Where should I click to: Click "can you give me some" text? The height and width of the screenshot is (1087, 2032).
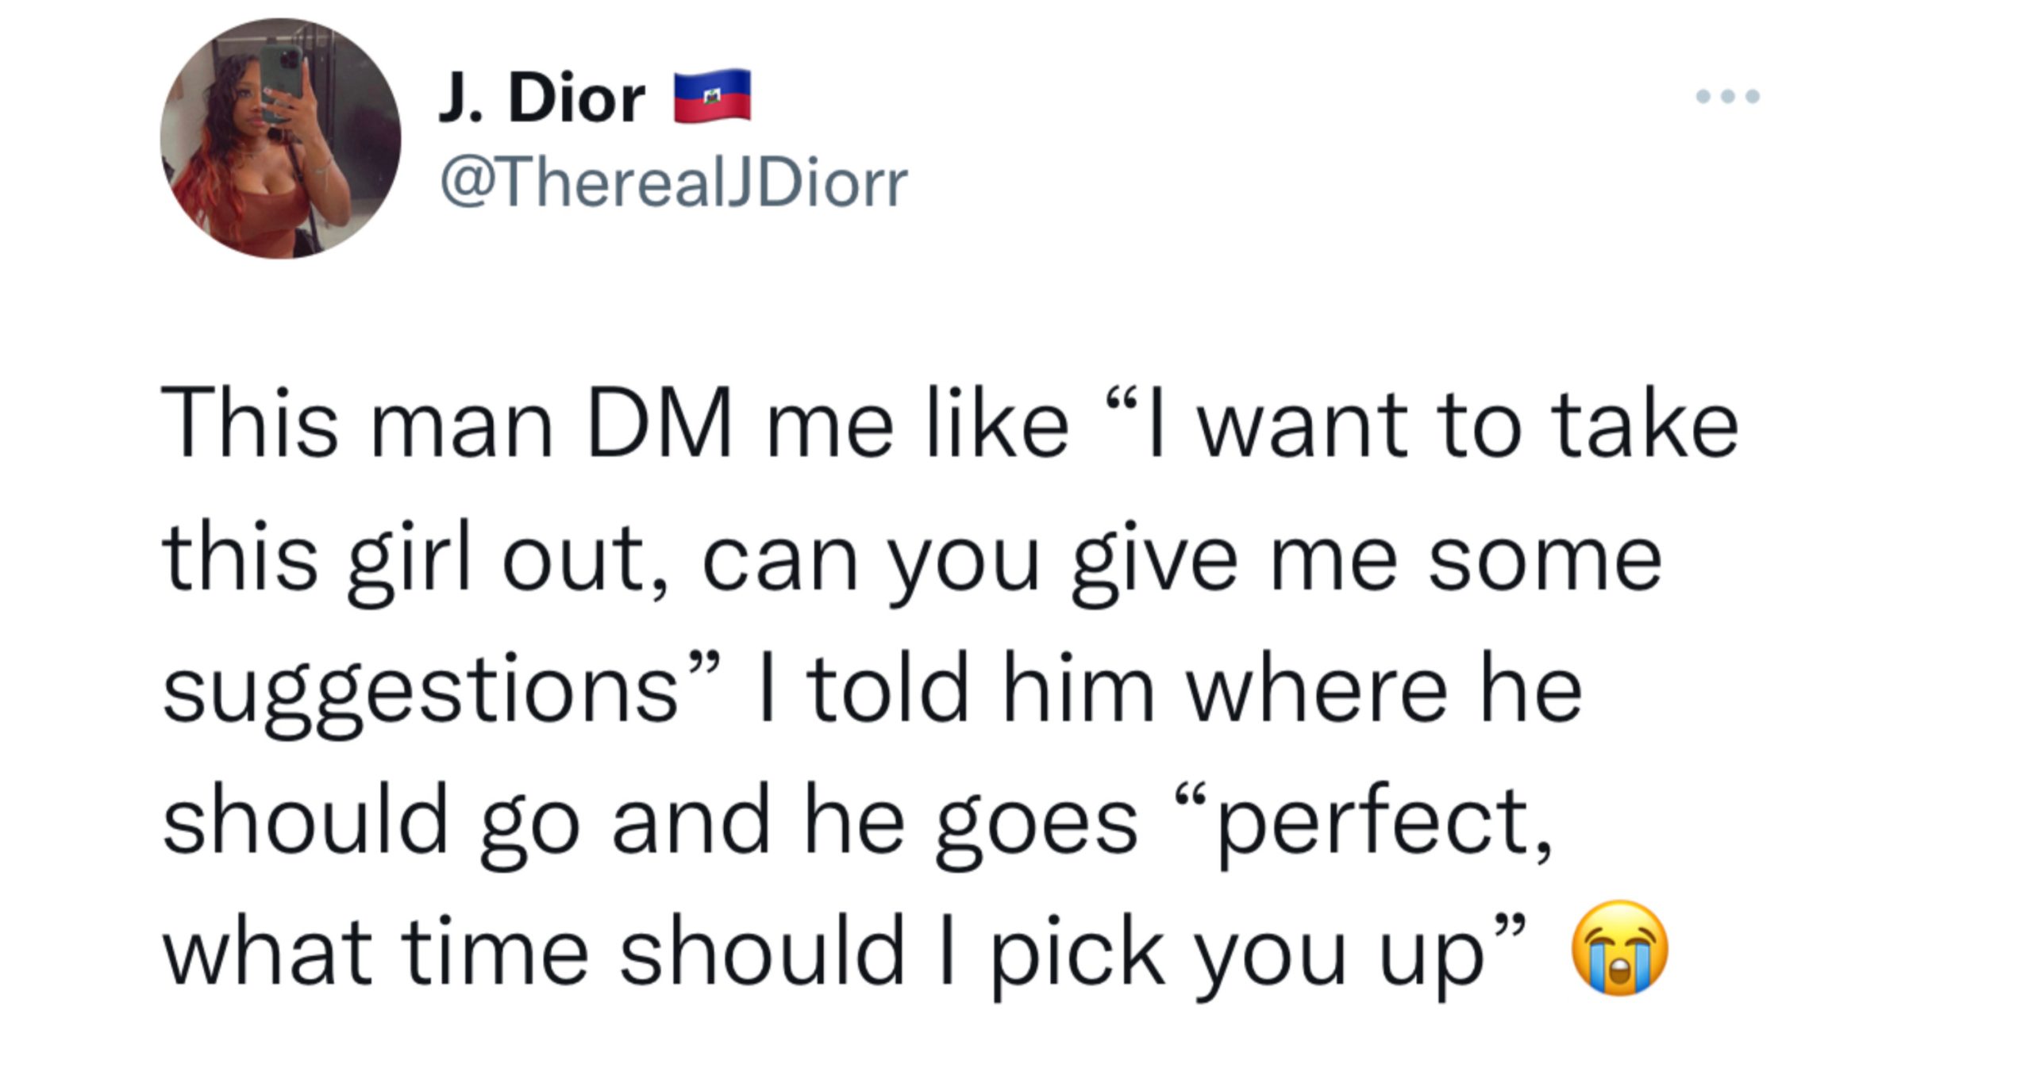1182,562
